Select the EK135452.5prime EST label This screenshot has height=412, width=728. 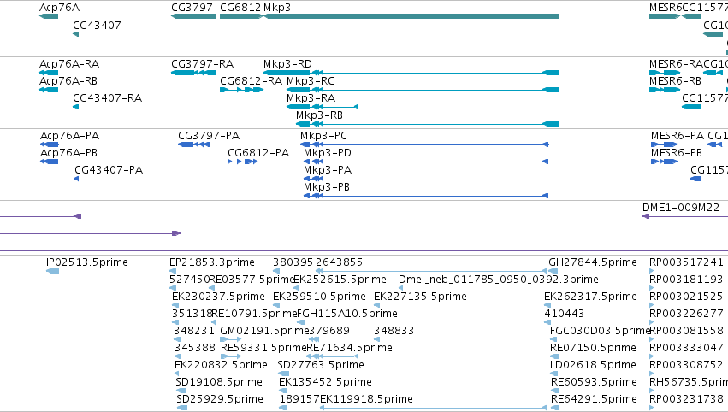coord(325,383)
